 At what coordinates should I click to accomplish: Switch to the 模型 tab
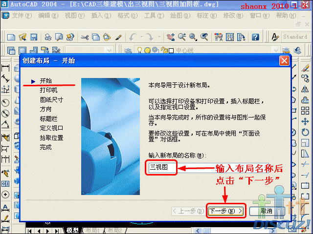(72, 231)
